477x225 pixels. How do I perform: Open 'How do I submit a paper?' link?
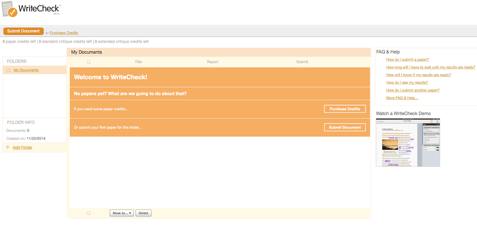(408, 59)
